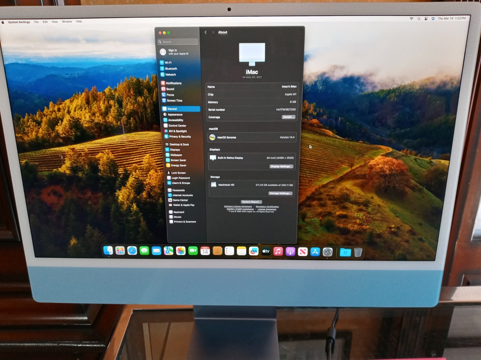Open Messages from the Dock
Viewport: 481px width, 360px height.
pos(144,250)
